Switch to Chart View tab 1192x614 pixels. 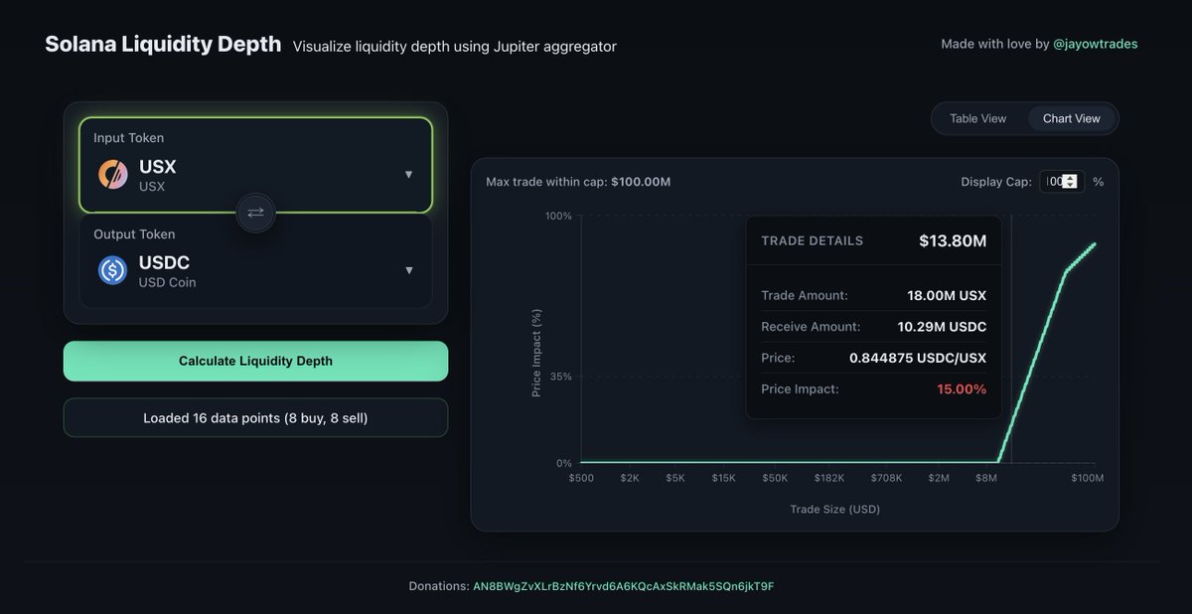point(1071,118)
